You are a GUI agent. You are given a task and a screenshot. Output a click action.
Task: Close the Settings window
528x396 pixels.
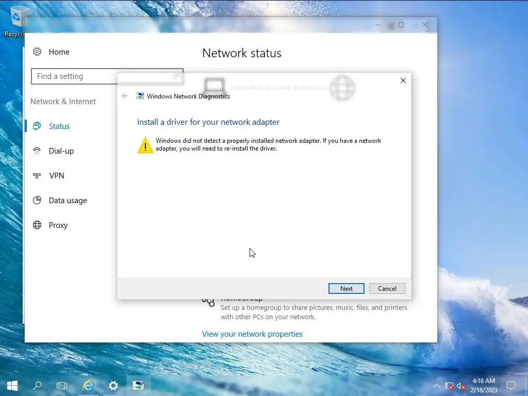[425, 25]
